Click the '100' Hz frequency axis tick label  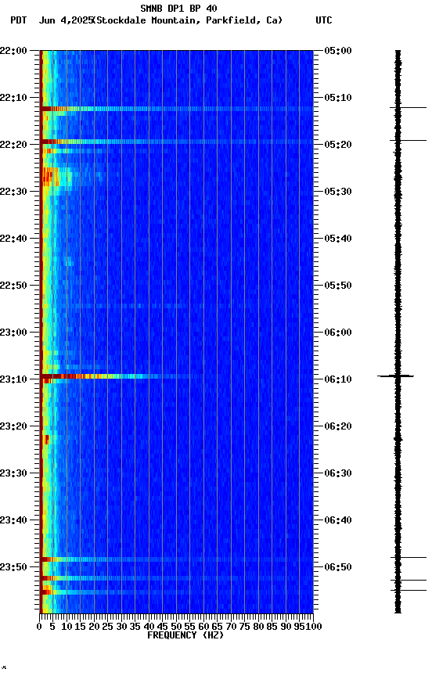tap(314, 627)
